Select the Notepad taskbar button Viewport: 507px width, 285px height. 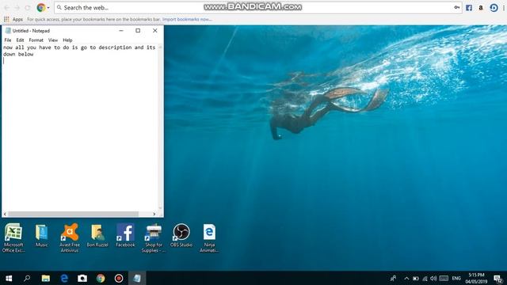click(137, 278)
